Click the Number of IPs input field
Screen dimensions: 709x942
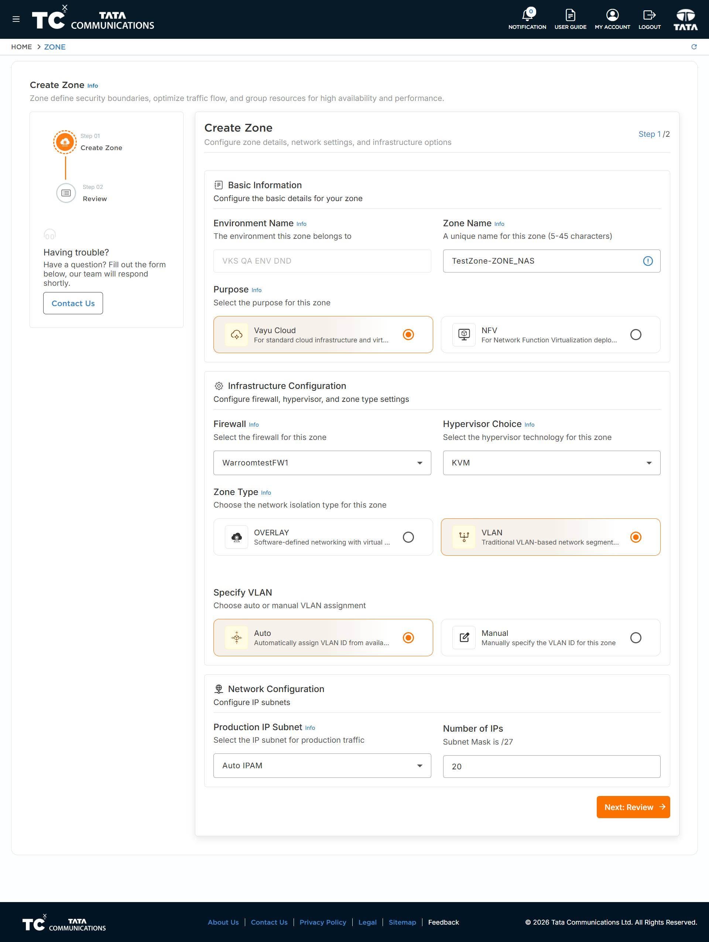coord(552,766)
